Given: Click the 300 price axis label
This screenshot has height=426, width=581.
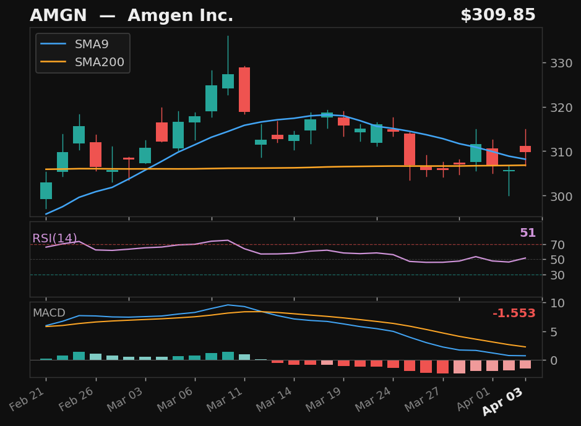Looking at the screenshot, I should click(561, 196).
